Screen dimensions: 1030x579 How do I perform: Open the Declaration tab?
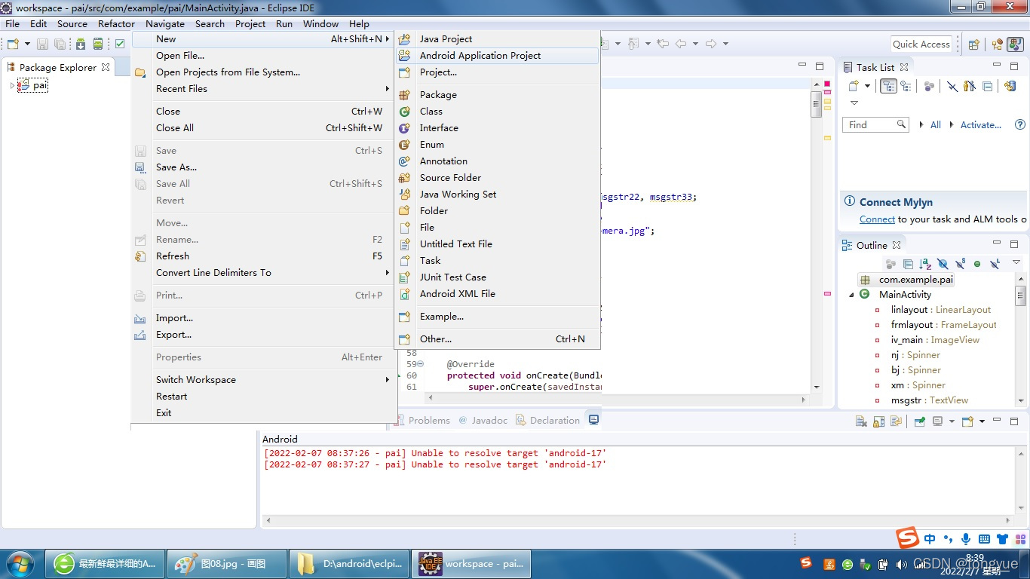click(548, 421)
